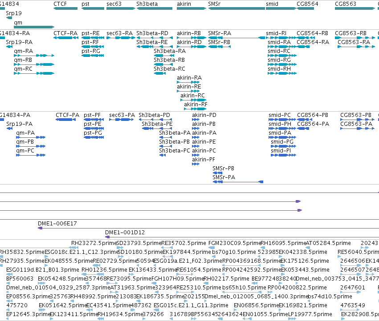Select transcript pst-RE
Image resolution: width=379 pixels, height=321 pixels.
click(x=93, y=38)
